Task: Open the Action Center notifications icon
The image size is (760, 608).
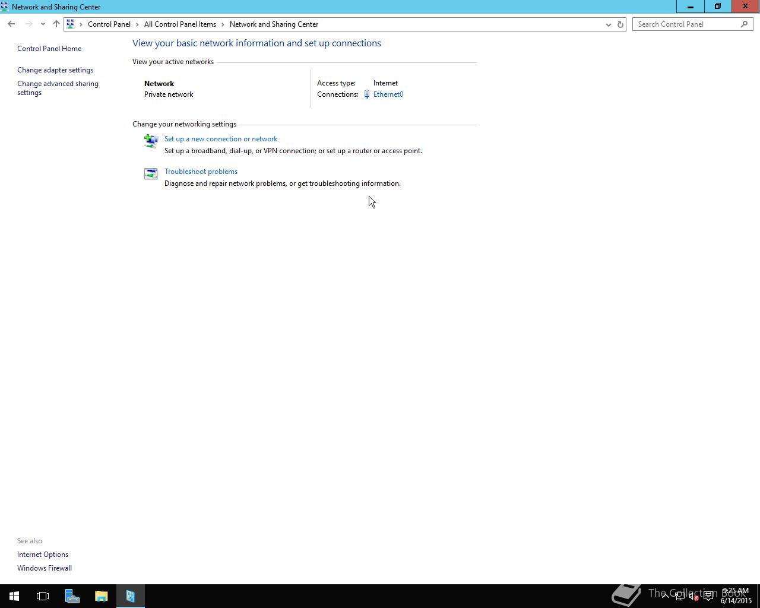Action: click(708, 596)
